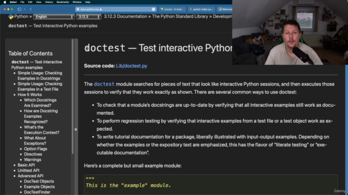Expand the tab group dropdown arrow
The width and height of the screenshot is (348, 195).
[x=24, y=9]
